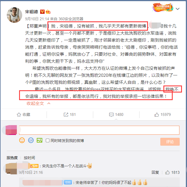
Task: Sort comments by 按热度
Action: tap(12, 158)
